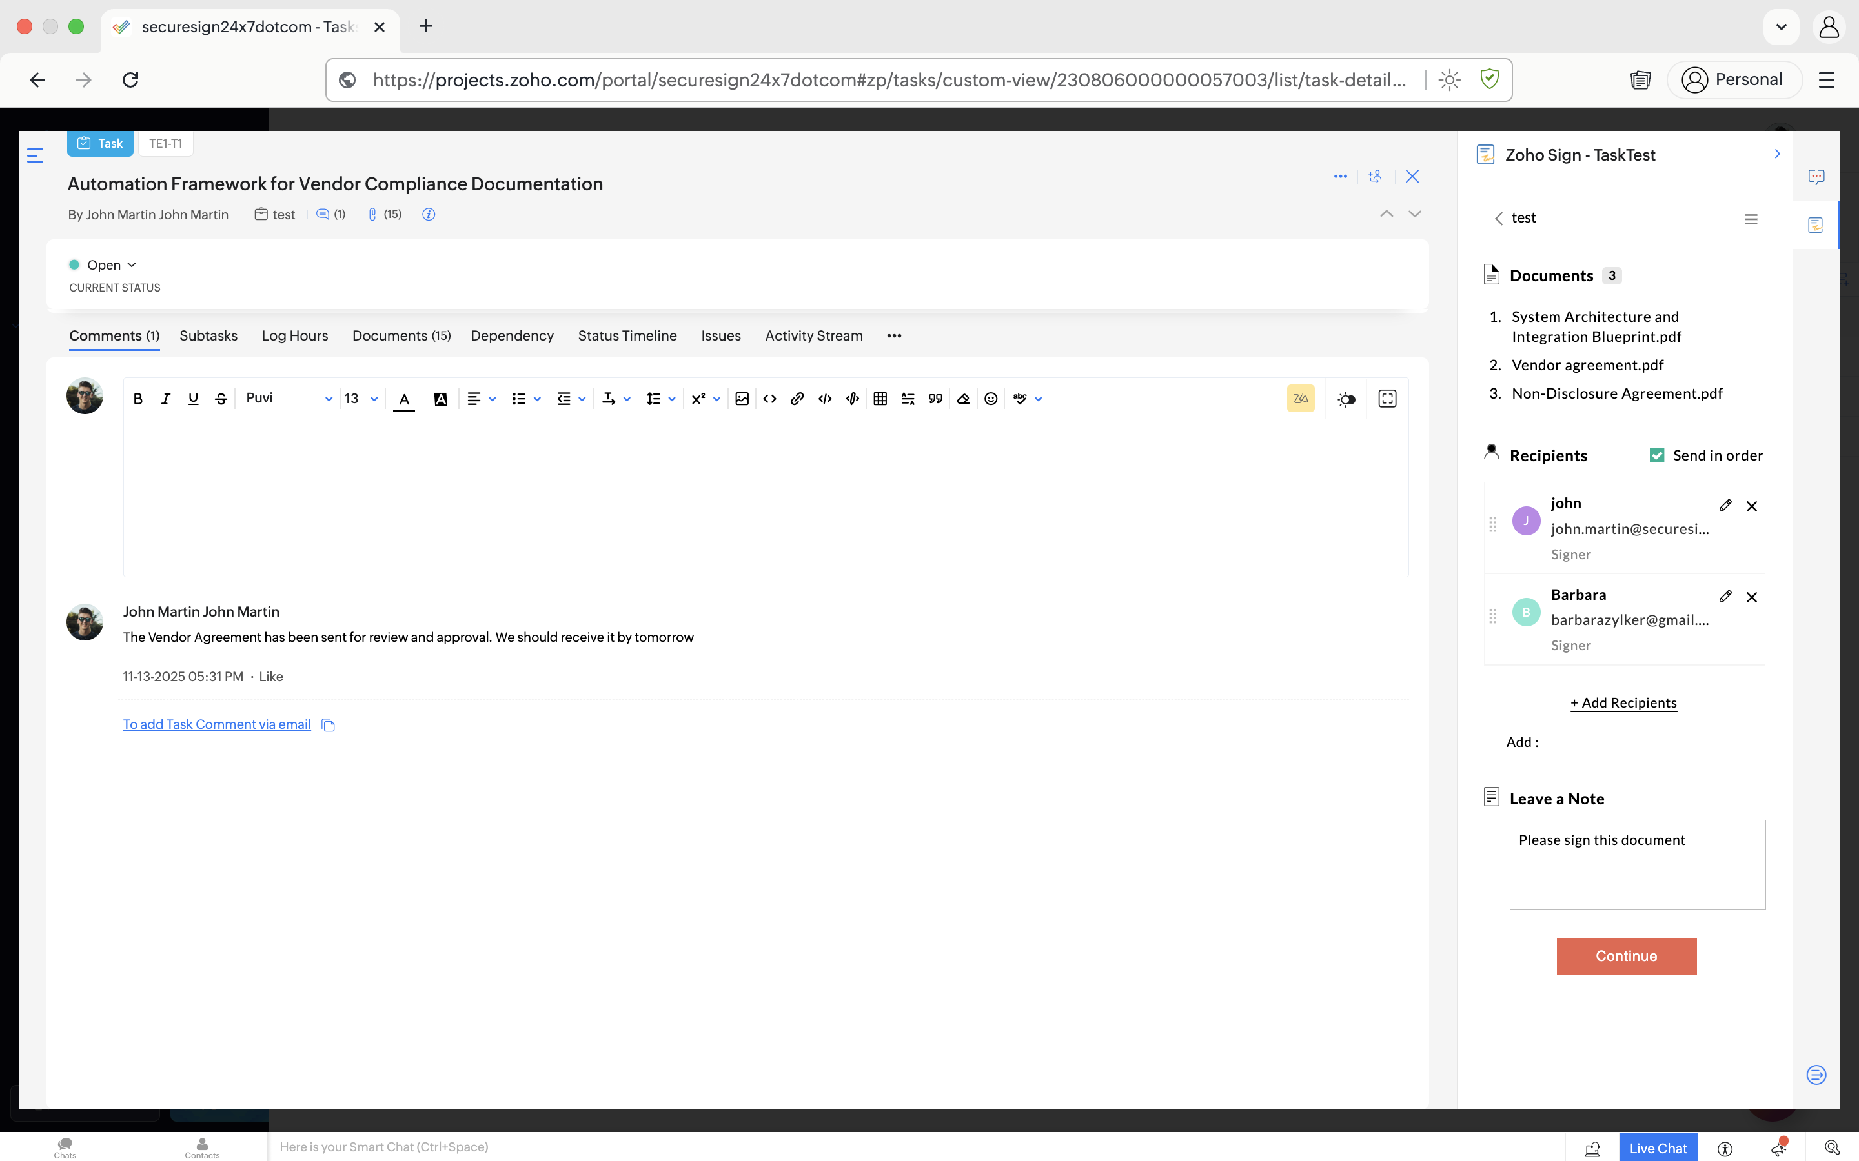Toggle strikethrough formatting
This screenshot has height=1161, width=1859.
pyautogui.click(x=221, y=399)
